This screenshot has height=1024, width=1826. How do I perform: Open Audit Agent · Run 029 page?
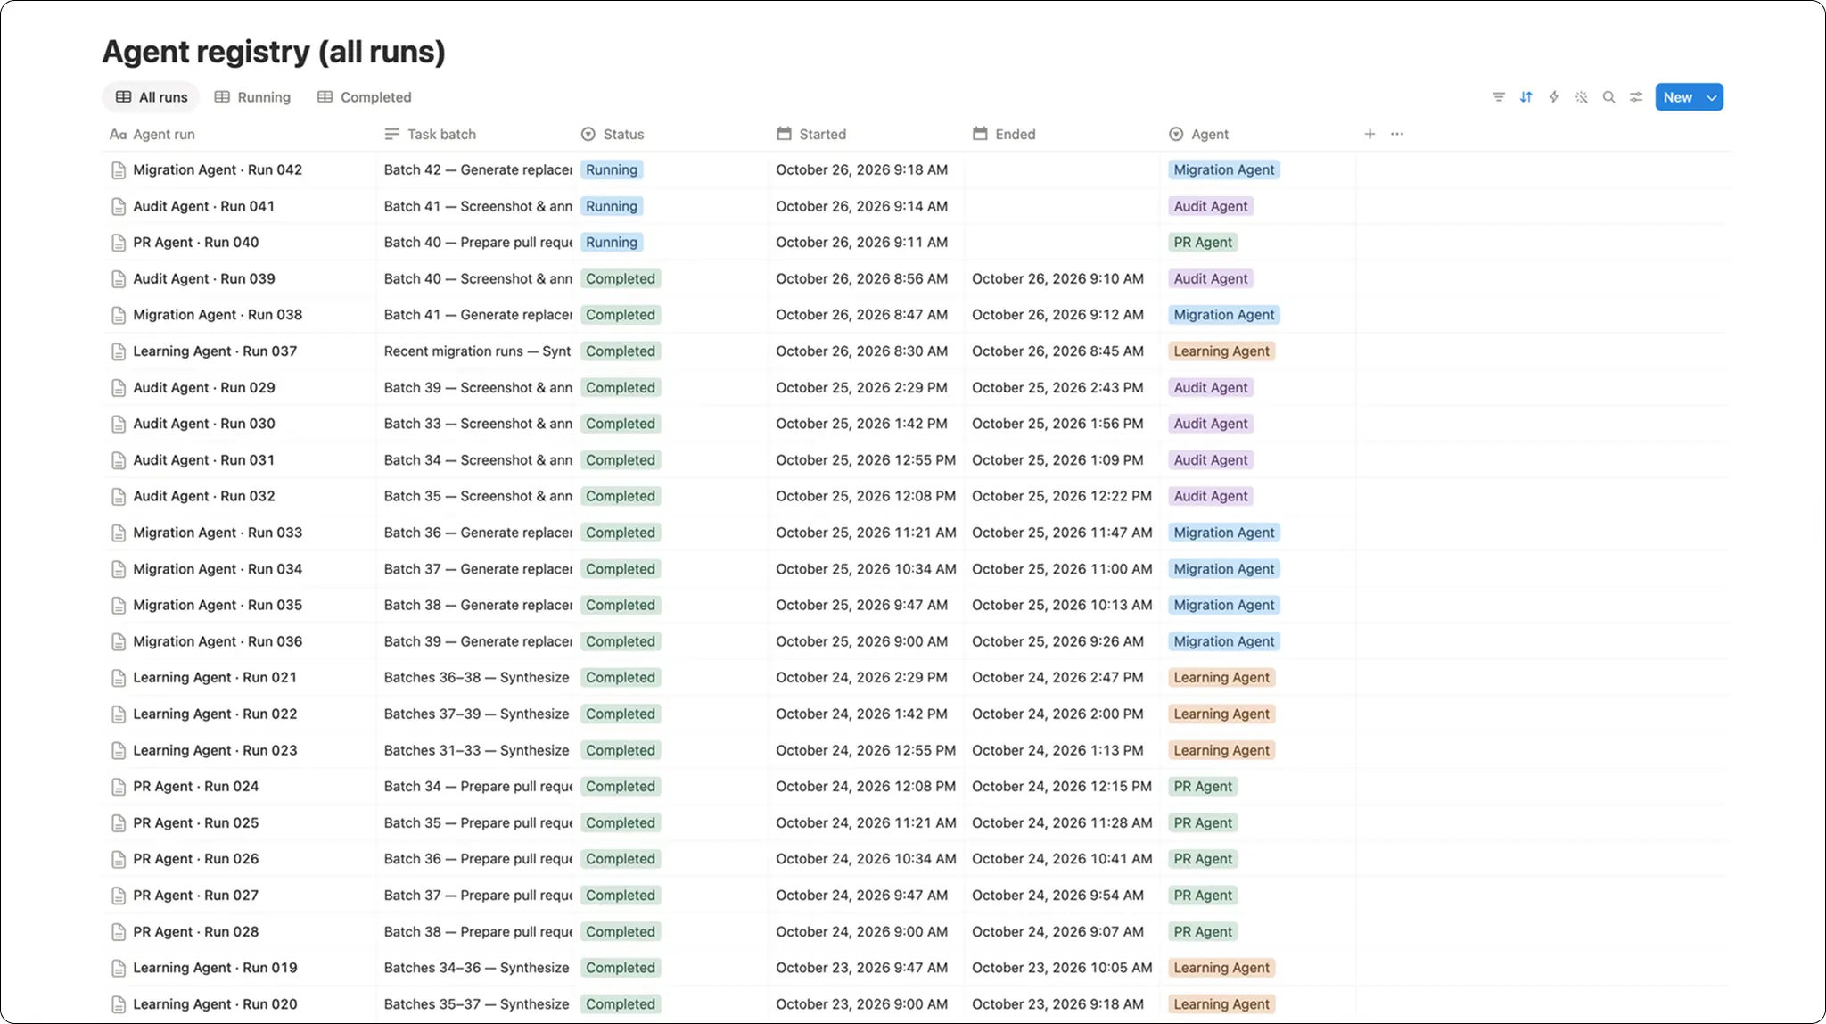pos(204,388)
